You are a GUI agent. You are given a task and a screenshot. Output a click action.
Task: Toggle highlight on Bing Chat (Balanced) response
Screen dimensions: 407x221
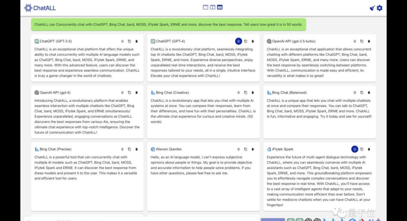(x=354, y=93)
